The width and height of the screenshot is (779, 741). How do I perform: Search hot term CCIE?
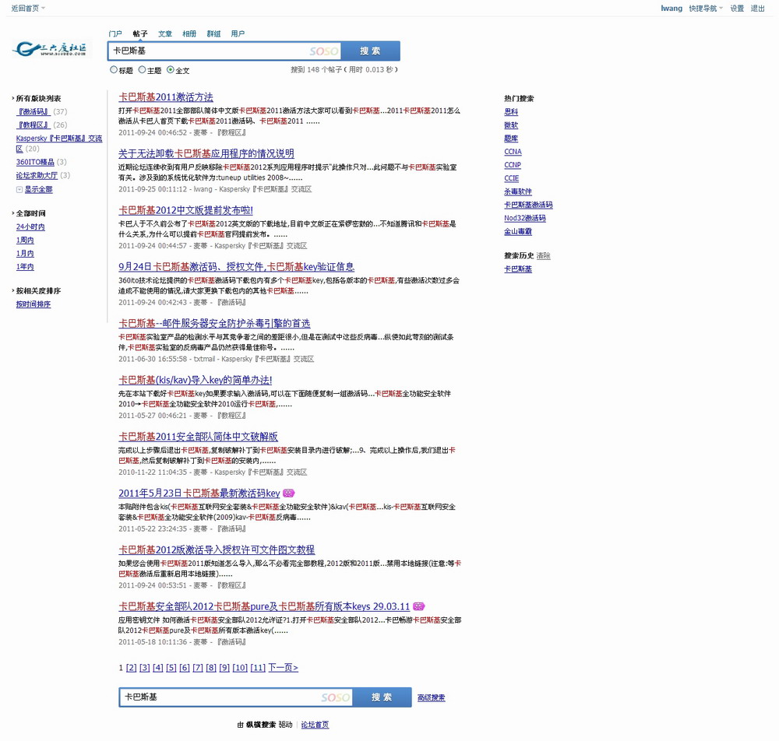512,178
